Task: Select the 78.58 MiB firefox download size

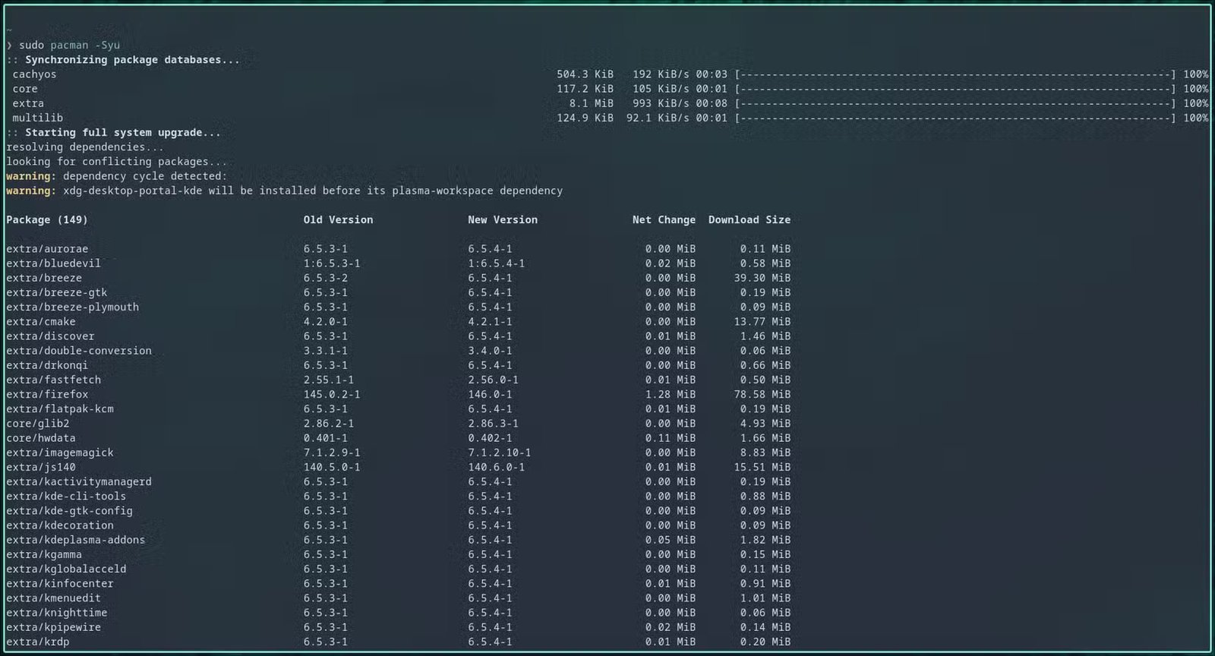Action: [762, 394]
